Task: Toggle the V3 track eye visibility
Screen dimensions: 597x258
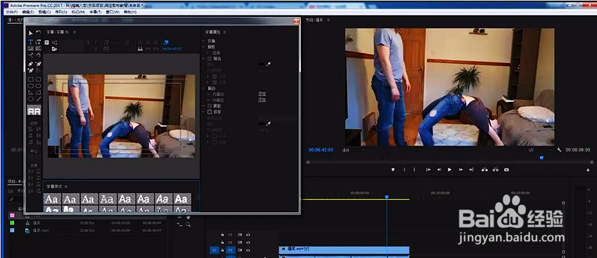Action: (x=248, y=235)
